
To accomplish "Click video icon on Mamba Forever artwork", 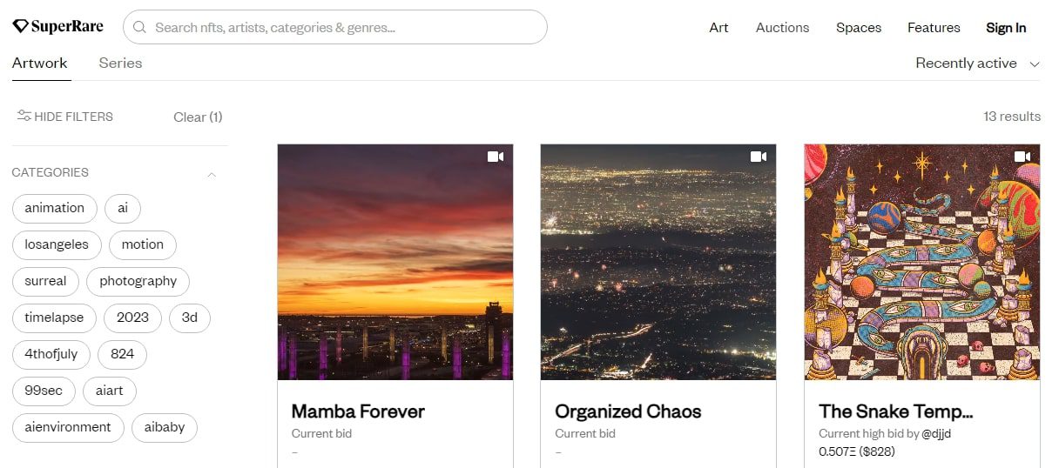I will coord(496,157).
